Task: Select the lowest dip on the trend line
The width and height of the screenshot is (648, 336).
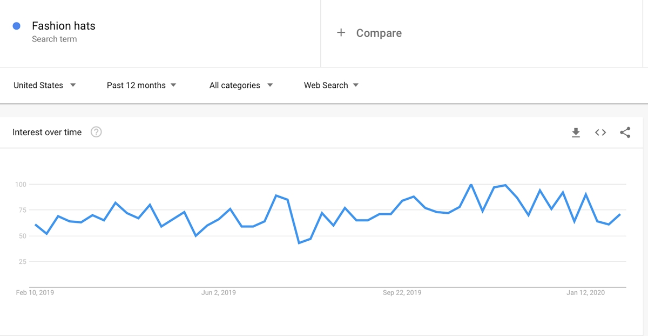Action: pyautogui.click(x=299, y=243)
